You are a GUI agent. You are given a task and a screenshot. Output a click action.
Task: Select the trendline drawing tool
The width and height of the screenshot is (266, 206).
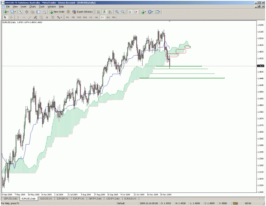[x=30, y=17]
